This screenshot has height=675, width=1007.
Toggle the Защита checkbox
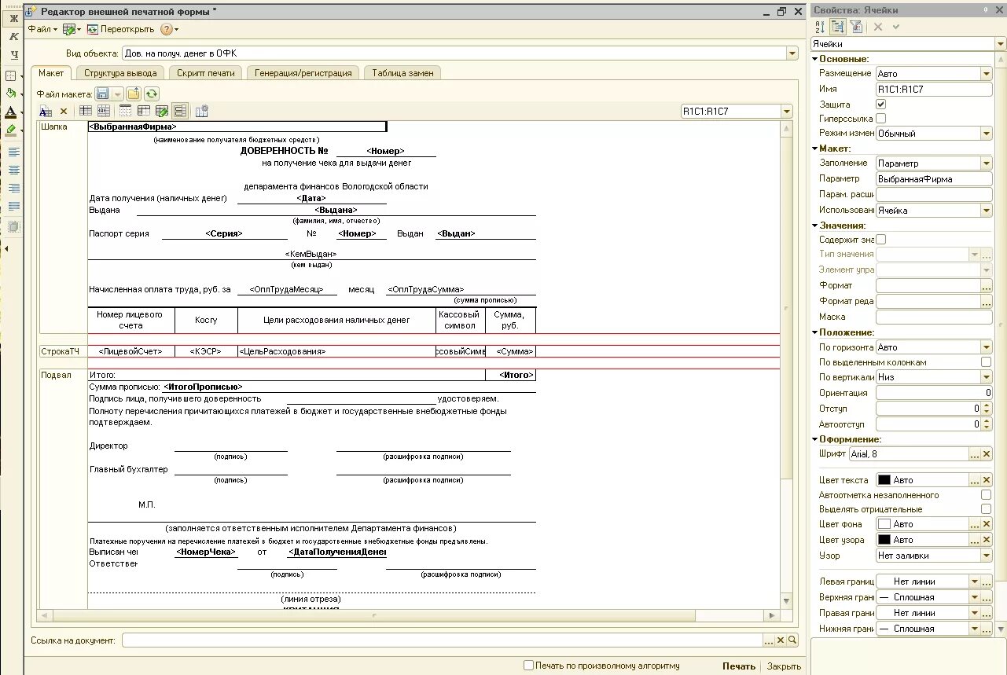(x=880, y=104)
